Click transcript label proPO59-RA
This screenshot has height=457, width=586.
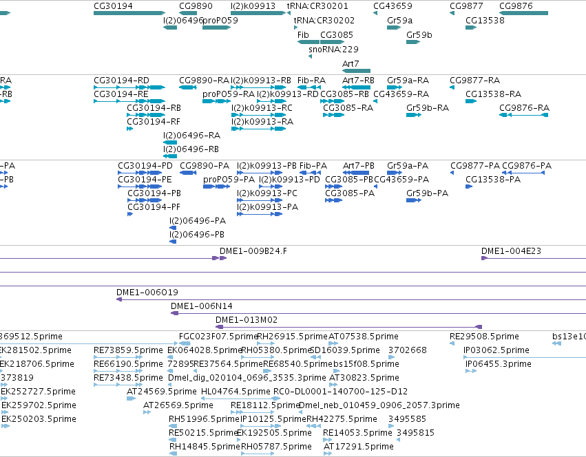(229, 94)
